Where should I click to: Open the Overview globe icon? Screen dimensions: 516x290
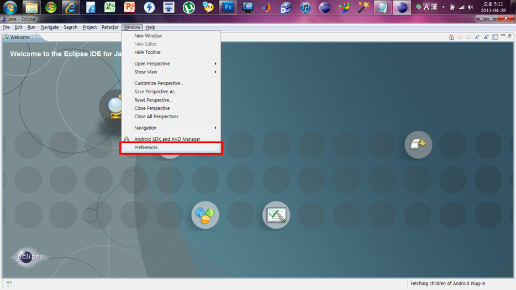tap(115, 107)
